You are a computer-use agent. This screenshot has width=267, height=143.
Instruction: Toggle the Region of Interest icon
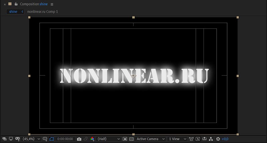point(125,139)
